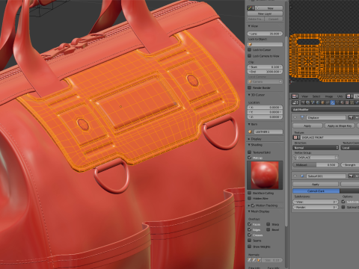Click the 3D Cursor Y location field
This screenshot has height=269, width=359.
[x=265, y=112]
